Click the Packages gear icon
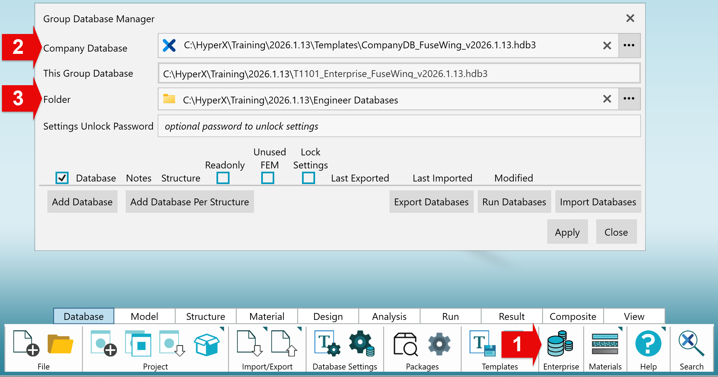Screen dimensions: 718x377 (x=439, y=344)
